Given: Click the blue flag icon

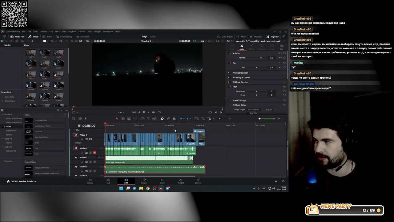Looking at the screenshot, I should coord(181,119).
